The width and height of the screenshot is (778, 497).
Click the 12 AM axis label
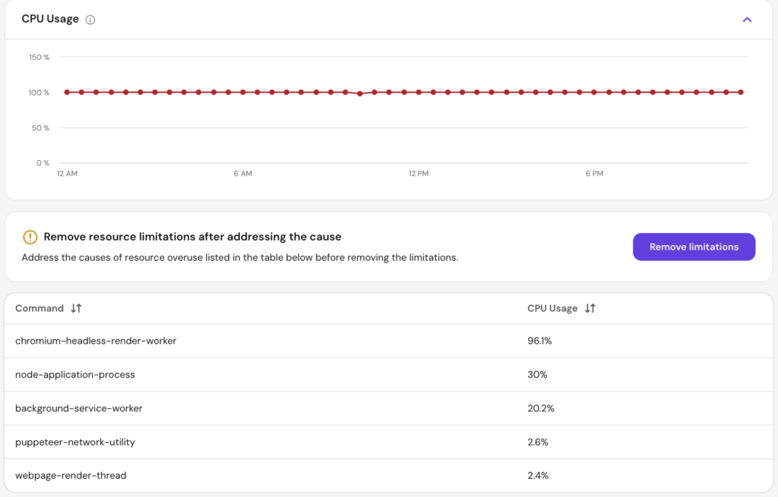(67, 174)
